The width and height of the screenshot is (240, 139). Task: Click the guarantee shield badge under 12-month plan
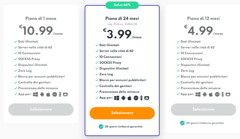(x=182, y=123)
